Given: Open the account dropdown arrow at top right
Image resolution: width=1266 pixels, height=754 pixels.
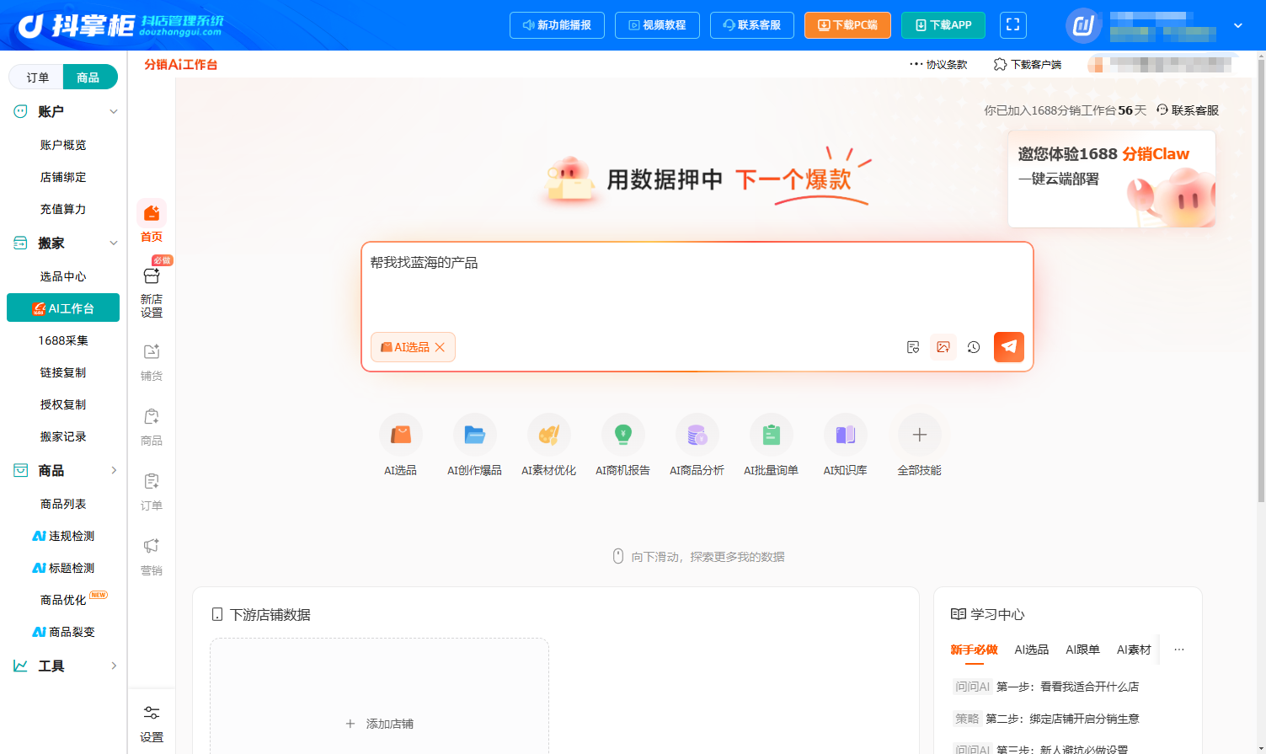Looking at the screenshot, I should 1238,25.
